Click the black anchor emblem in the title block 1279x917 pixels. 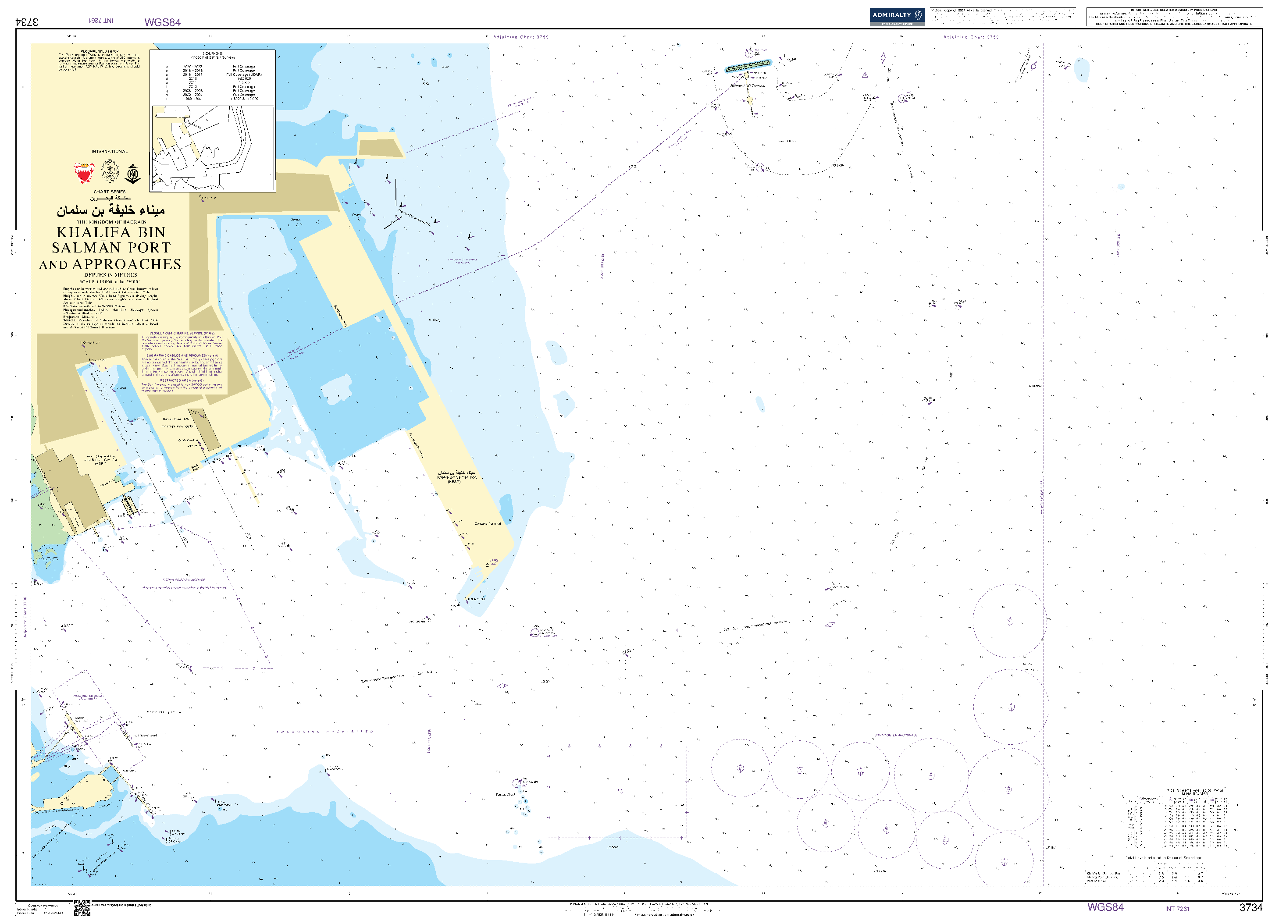133,174
